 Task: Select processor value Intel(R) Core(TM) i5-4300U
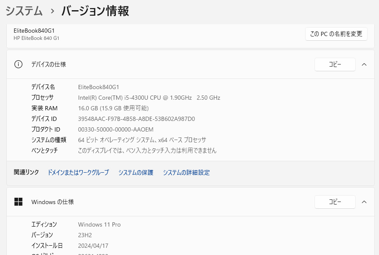149,98
